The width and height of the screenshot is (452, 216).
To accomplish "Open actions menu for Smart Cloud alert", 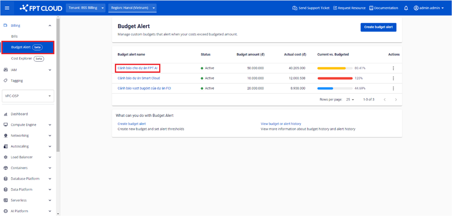I will pos(393,78).
